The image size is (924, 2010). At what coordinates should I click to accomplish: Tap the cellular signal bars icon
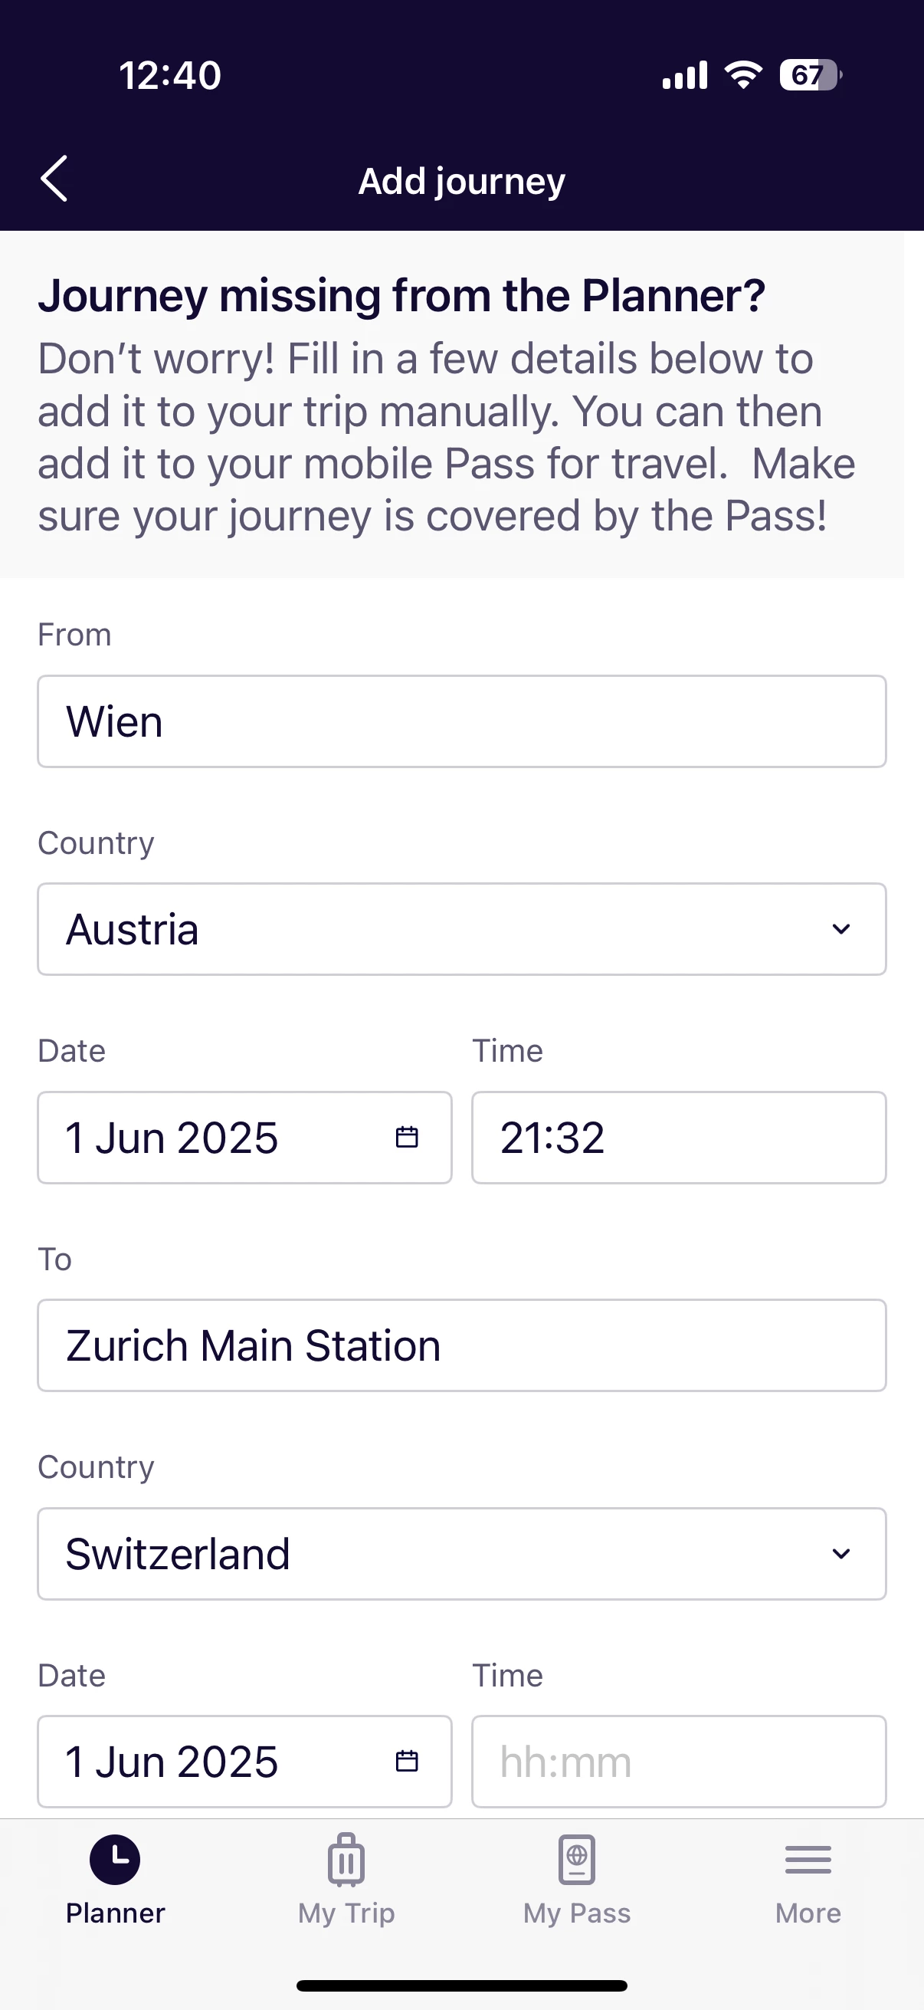(685, 76)
